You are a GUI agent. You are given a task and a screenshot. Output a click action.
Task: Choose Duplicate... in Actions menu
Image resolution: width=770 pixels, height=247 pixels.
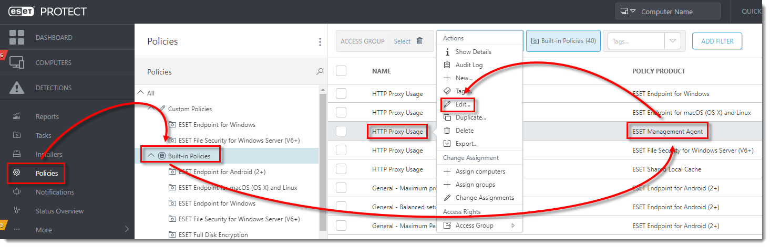[x=470, y=117]
